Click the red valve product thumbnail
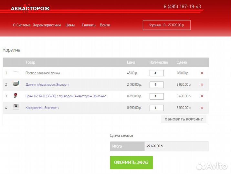The height and width of the screenshot is (174, 231). [16, 96]
